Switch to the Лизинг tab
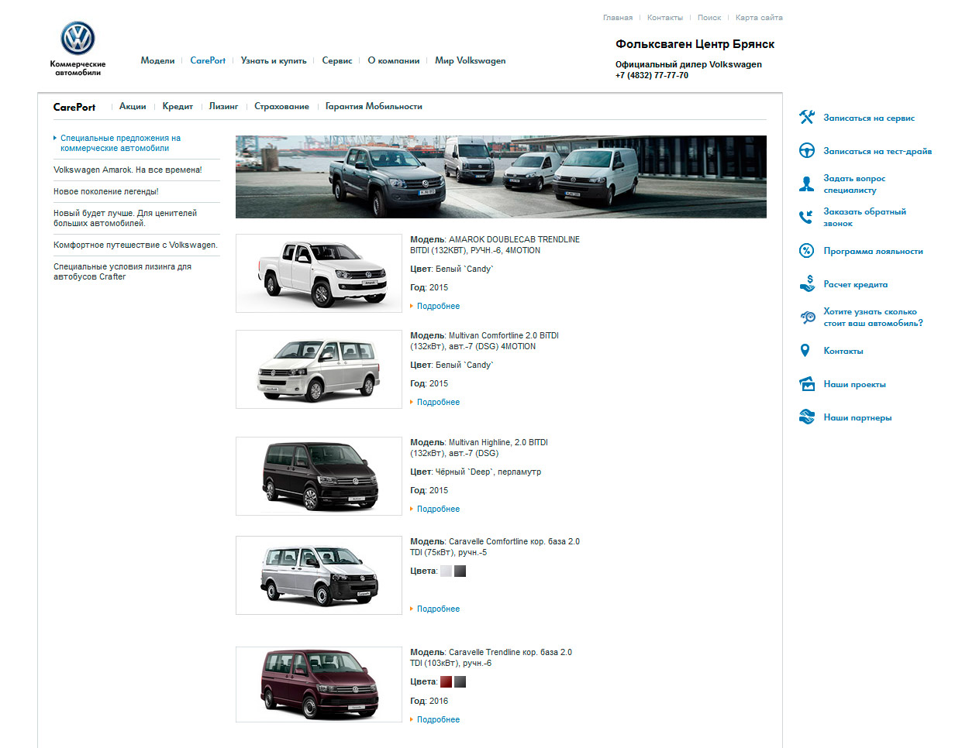 [223, 106]
